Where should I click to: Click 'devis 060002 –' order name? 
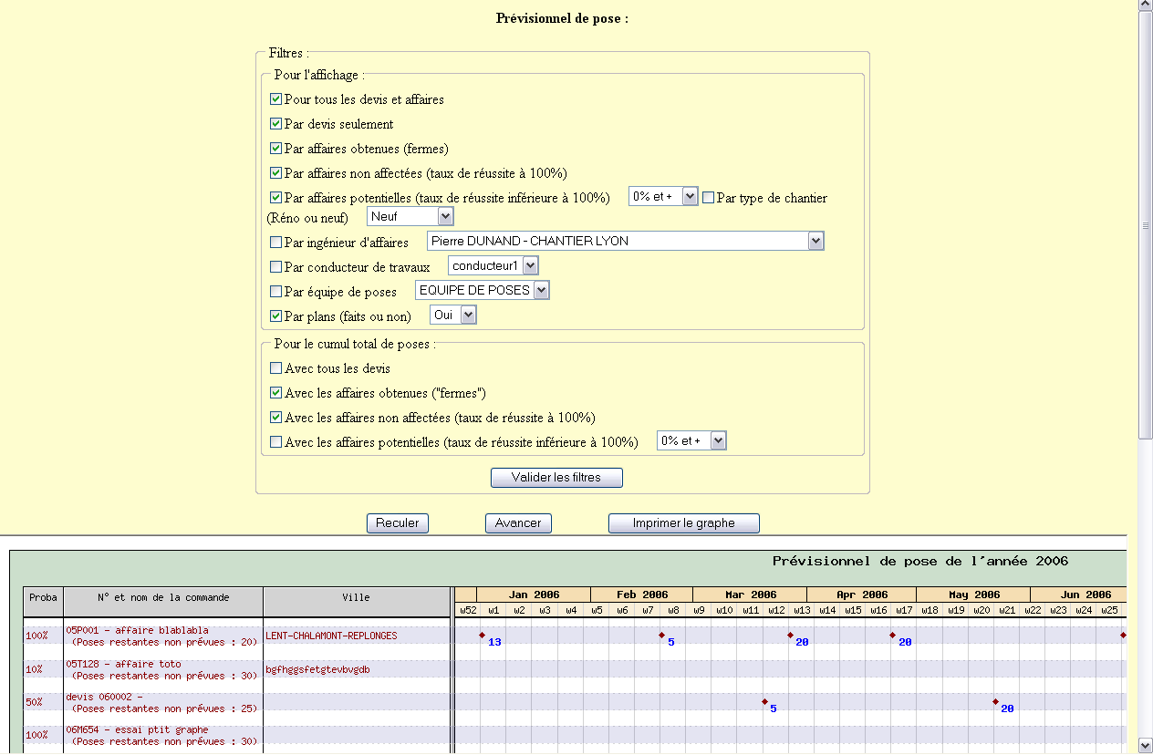tap(104, 697)
